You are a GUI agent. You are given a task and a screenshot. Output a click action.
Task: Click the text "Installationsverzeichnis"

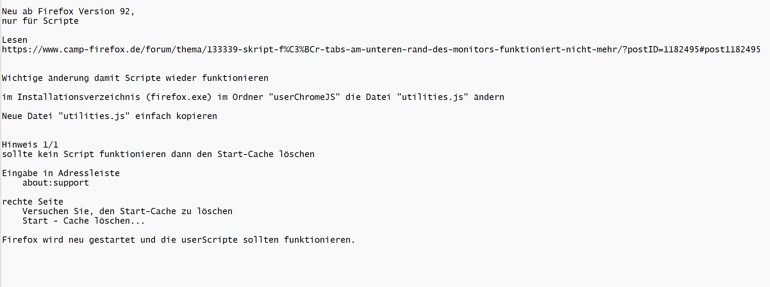pyautogui.click(x=79, y=97)
